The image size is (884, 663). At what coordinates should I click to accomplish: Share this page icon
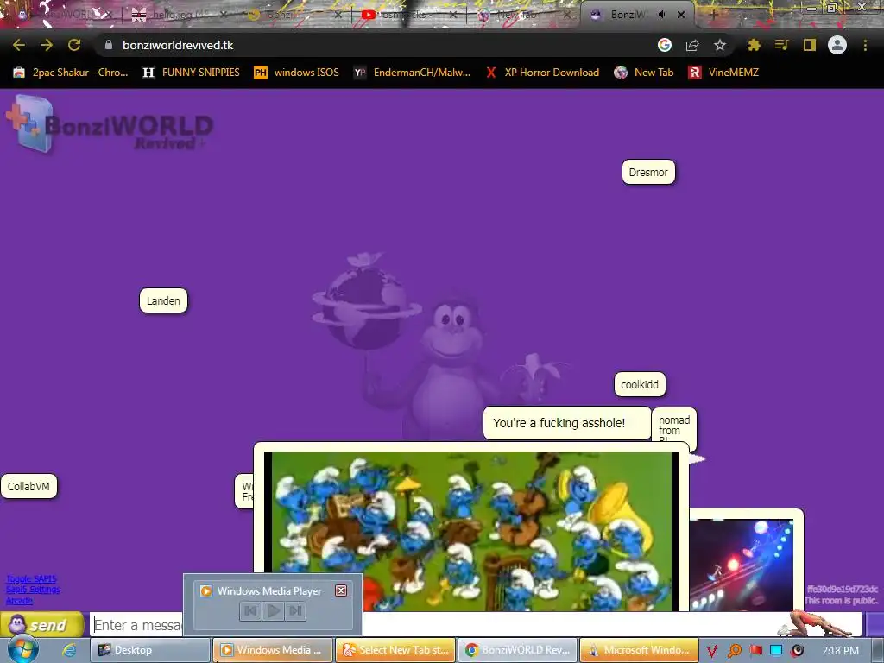coord(692,45)
